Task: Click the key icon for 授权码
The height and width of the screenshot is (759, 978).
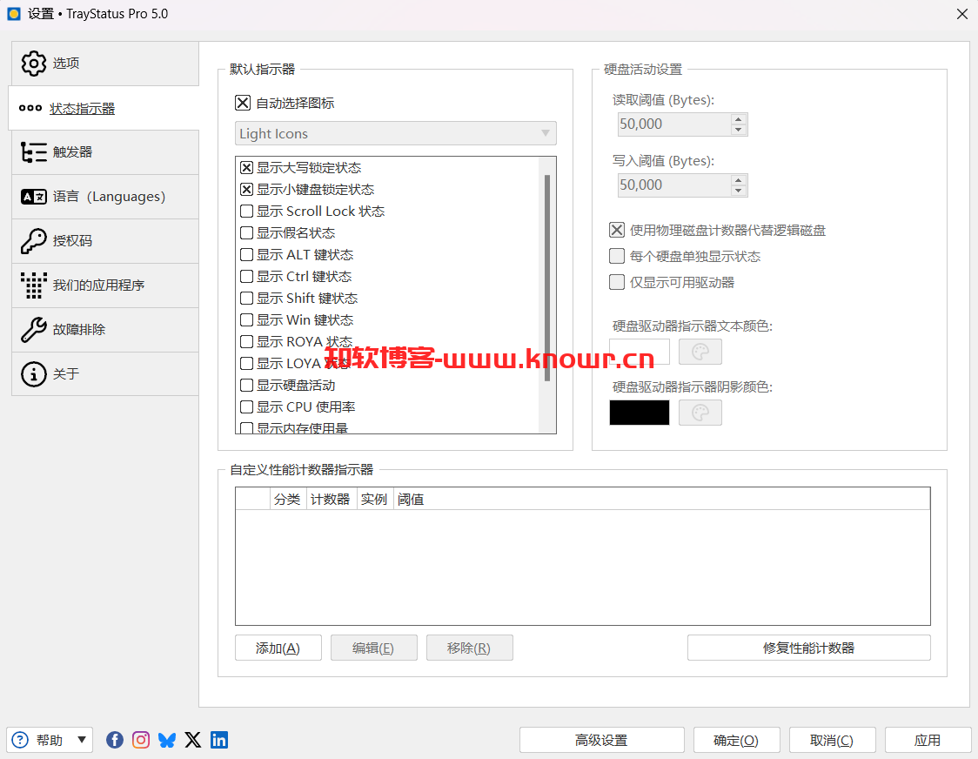Action: (x=34, y=241)
